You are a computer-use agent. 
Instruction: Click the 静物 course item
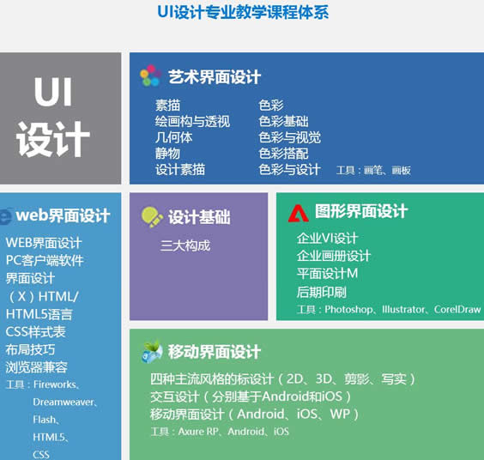pos(167,154)
